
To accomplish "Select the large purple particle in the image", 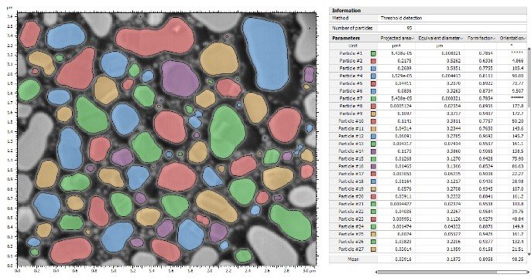I will pyautogui.click(x=180, y=79).
